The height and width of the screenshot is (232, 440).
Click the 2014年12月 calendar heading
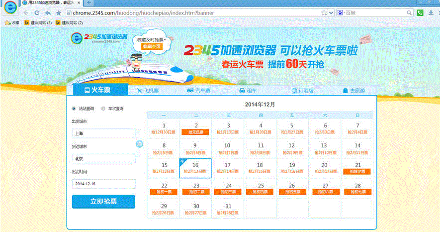260,105
